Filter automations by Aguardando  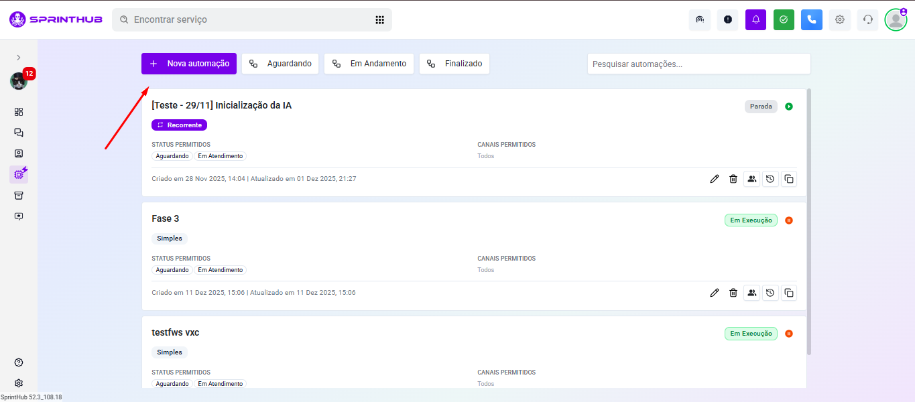pos(280,64)
